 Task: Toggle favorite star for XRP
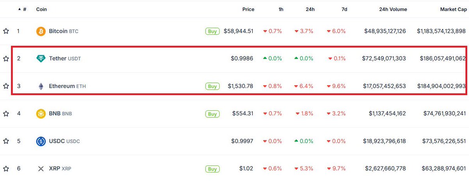pyautogui.click(x=6, y=169)
